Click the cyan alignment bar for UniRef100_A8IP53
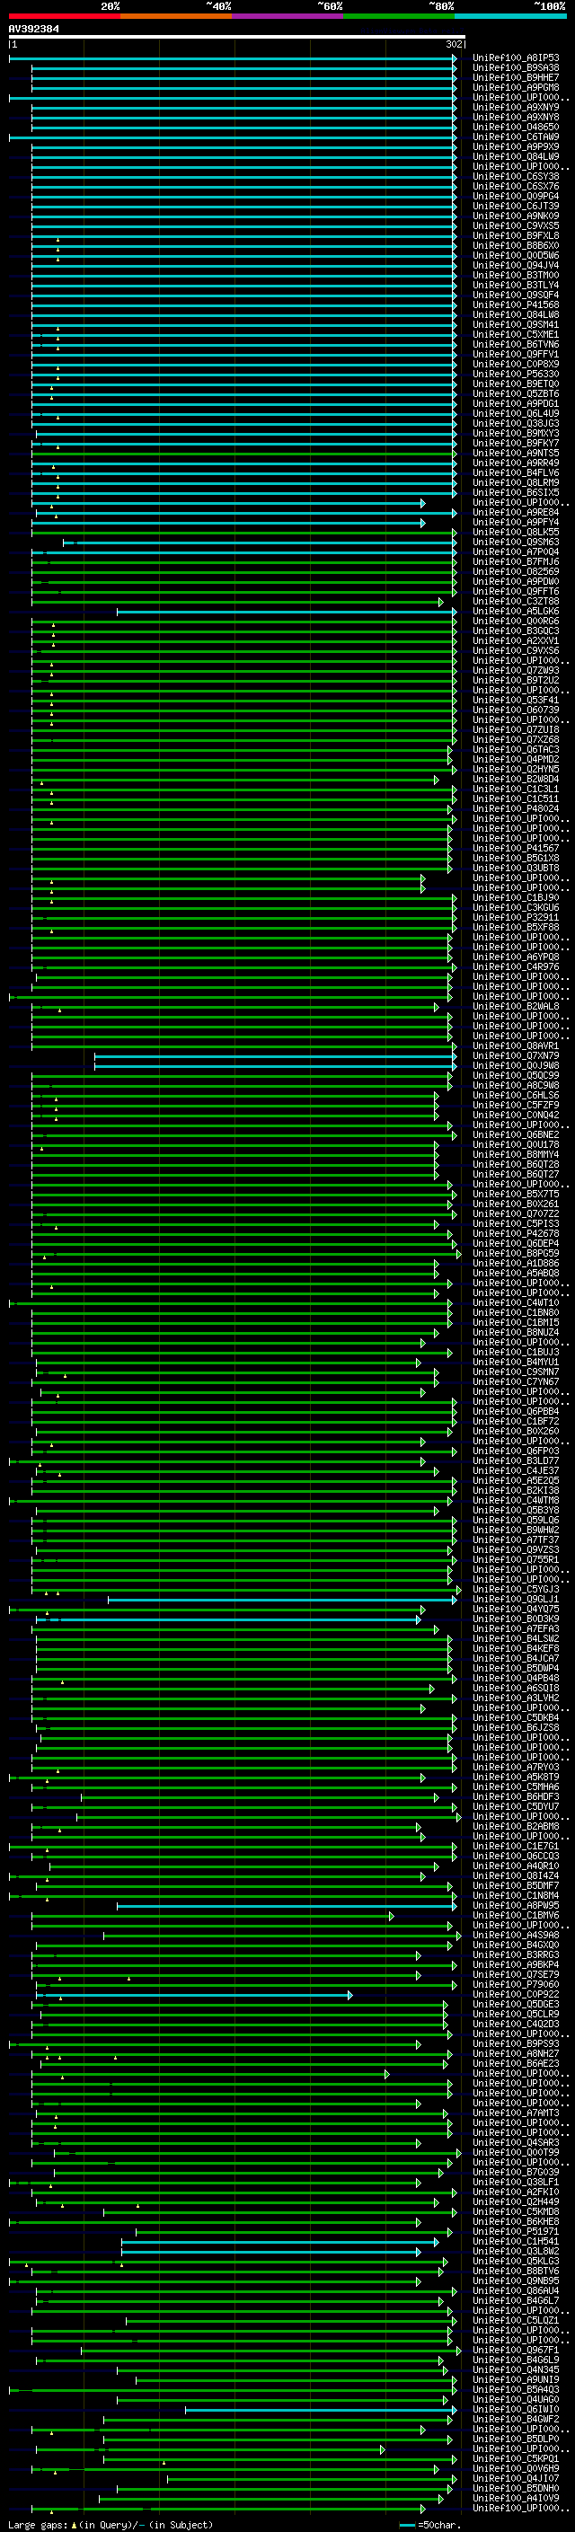The height and width of the screenshot is (2532, 575). [x=233, y=58]
